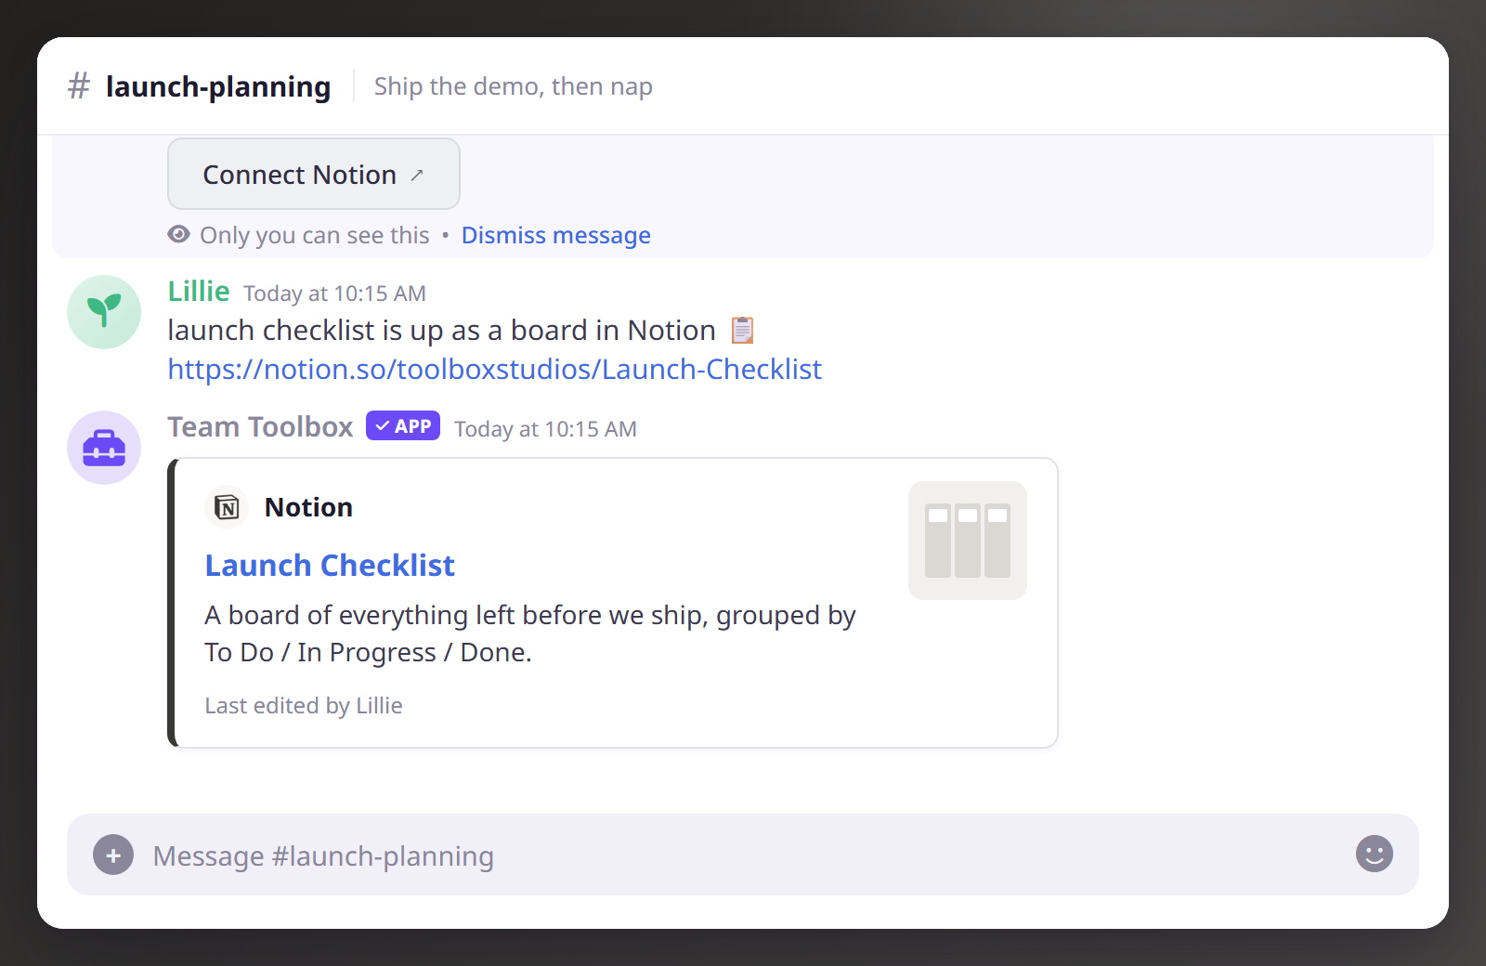Click the Team Toolbox sender name
1486x966 pixels.
point(260,426)
